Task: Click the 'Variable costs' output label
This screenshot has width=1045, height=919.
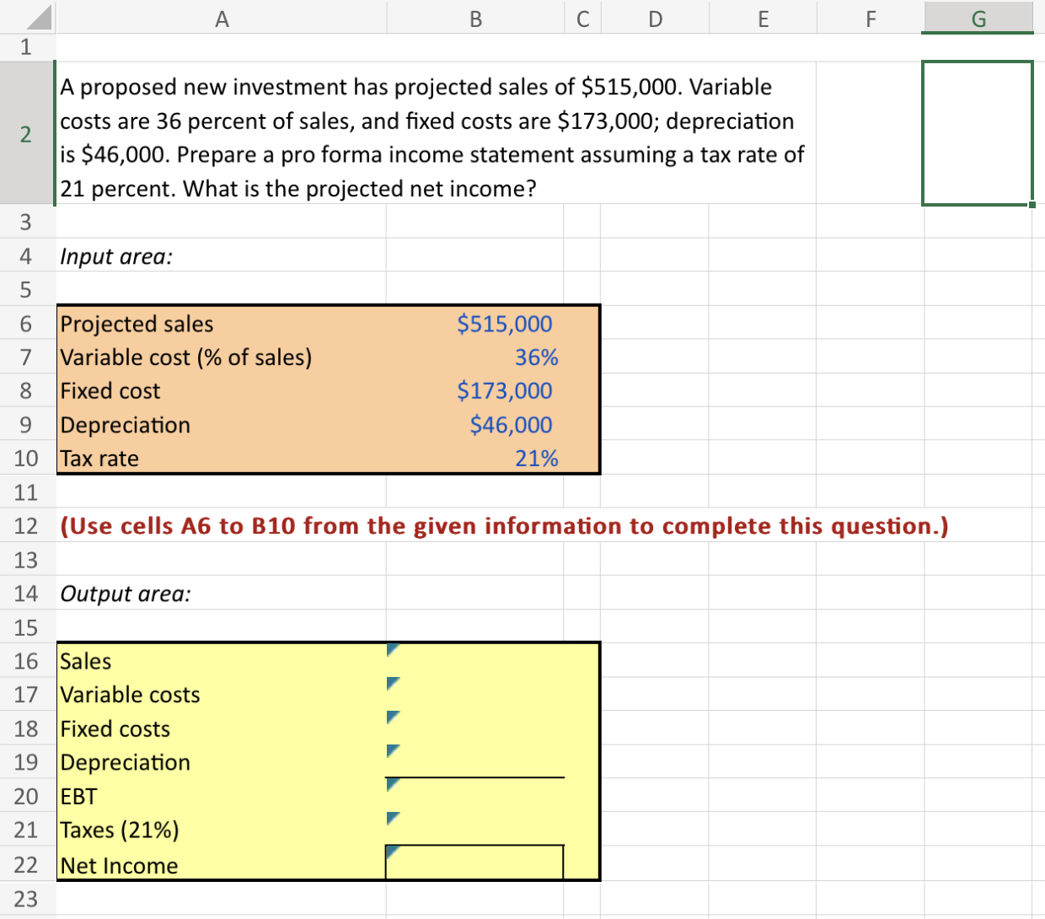Action: point(130,695)
